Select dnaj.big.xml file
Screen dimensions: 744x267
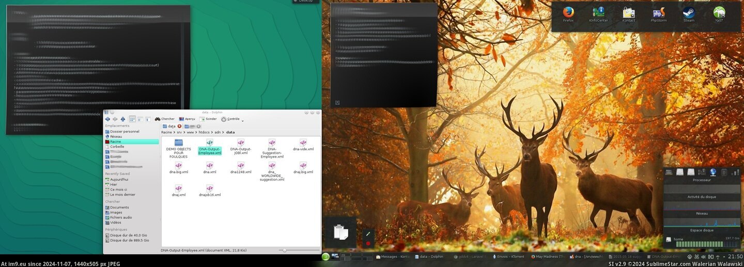pyautogui.click(x=303, y=168)
